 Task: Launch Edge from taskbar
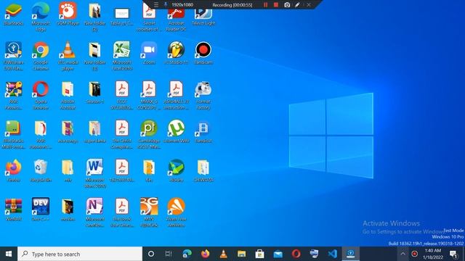(x=187, y=254)
